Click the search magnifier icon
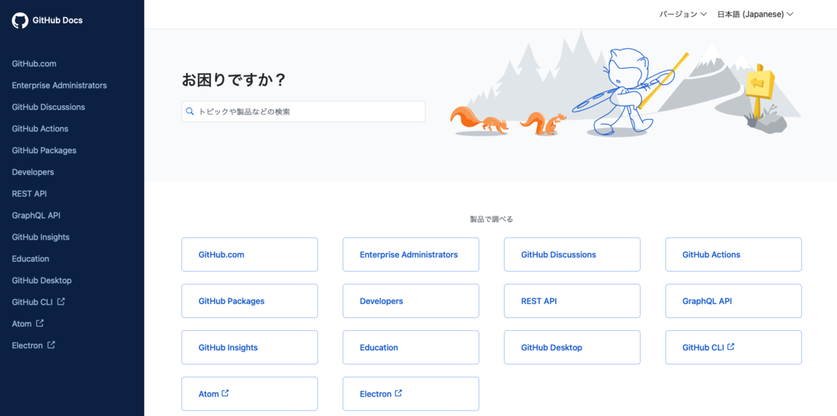 pyautogui.click(x=190, y=111)
